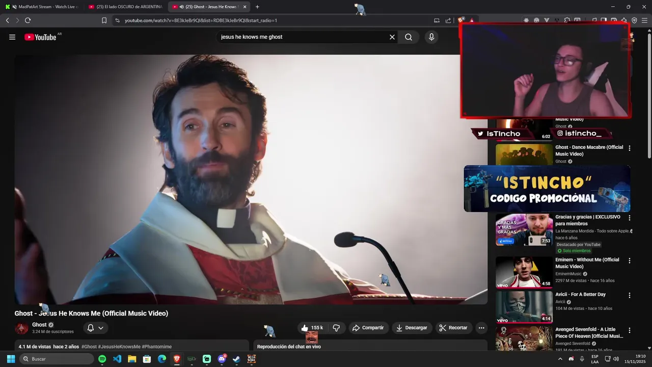Viewport: 652px width, 367px height.
Task: Open Microsoft Edge from taskbar
Action: [x=162, y=359]
